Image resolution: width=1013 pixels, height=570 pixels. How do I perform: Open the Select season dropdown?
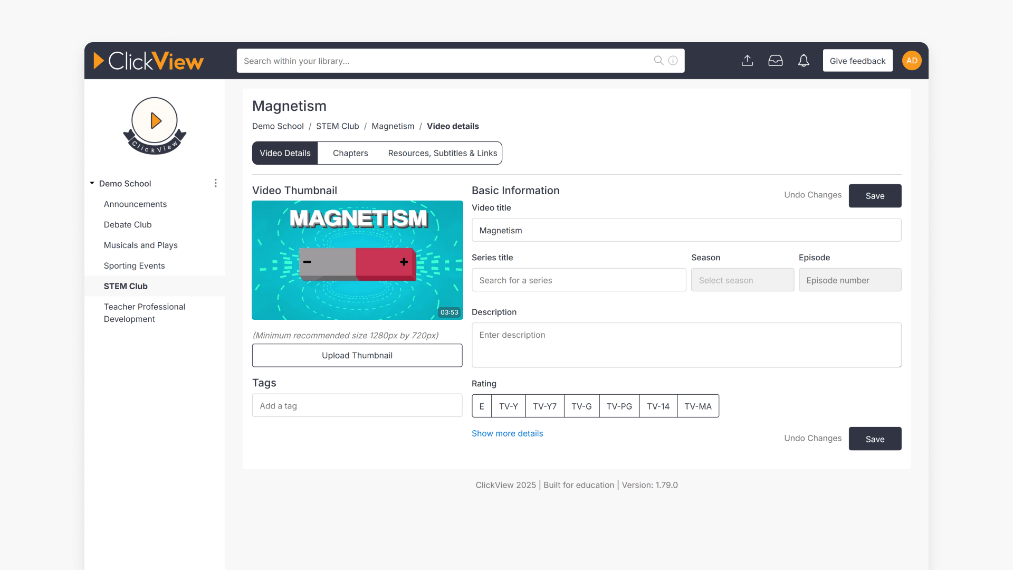pyautogui.click(x=742, y=280)
